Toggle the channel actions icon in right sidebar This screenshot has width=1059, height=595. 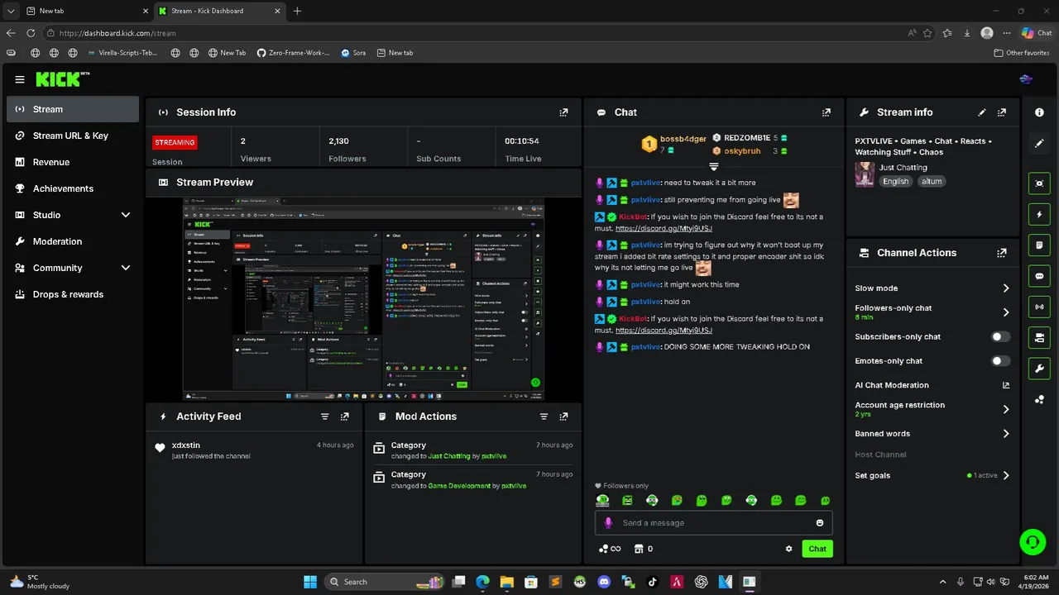[1039, 337]
